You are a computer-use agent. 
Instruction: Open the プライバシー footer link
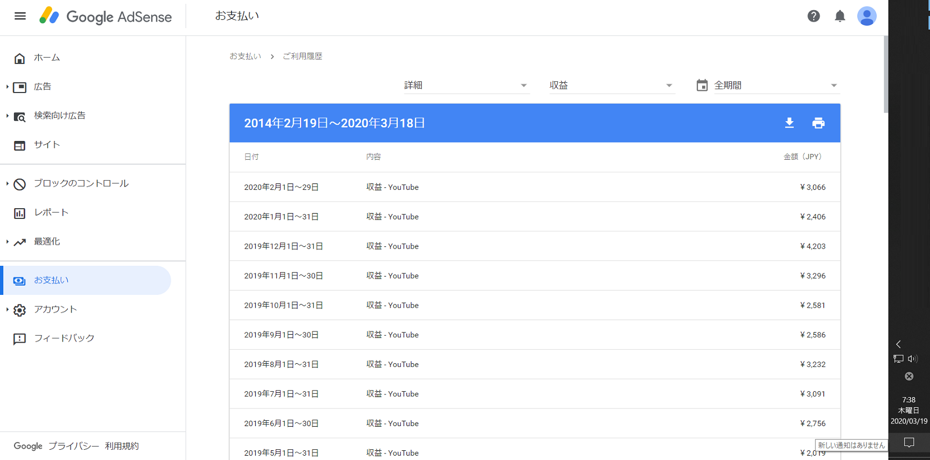[74, 446]
